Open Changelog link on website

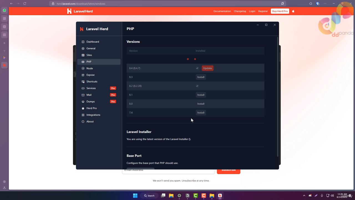pos(240,11)
